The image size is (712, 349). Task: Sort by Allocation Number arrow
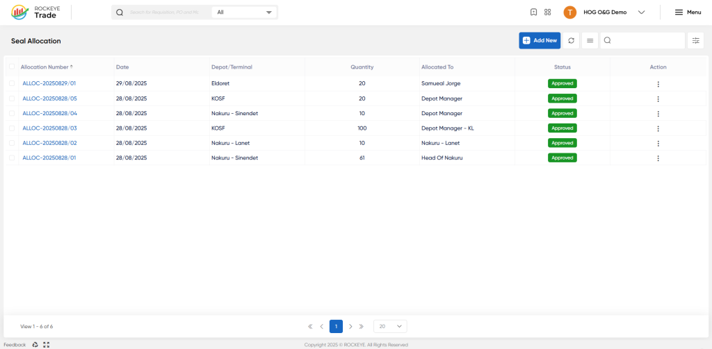[72, 67]
